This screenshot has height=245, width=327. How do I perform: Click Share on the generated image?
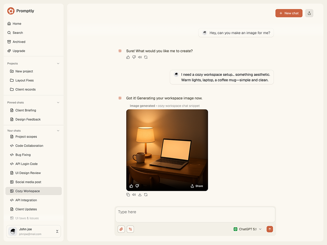(197, 186)
